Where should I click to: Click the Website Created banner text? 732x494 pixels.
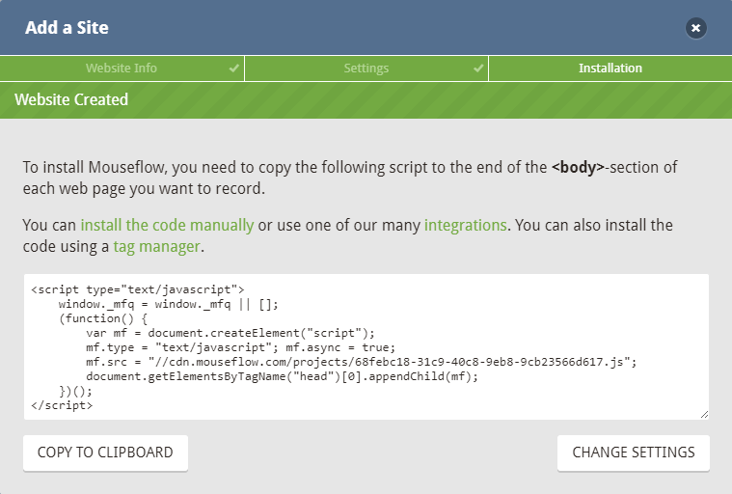(x=71, y=100)
